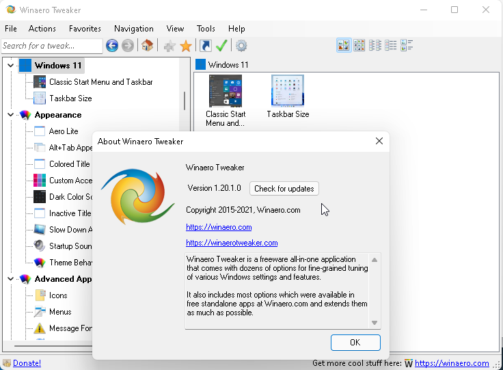Select the Aero Lite tweak

pos(64,131)
